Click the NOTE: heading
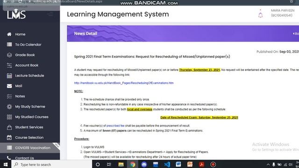Viewport: 299px width, 168px height. pos(78,91)
